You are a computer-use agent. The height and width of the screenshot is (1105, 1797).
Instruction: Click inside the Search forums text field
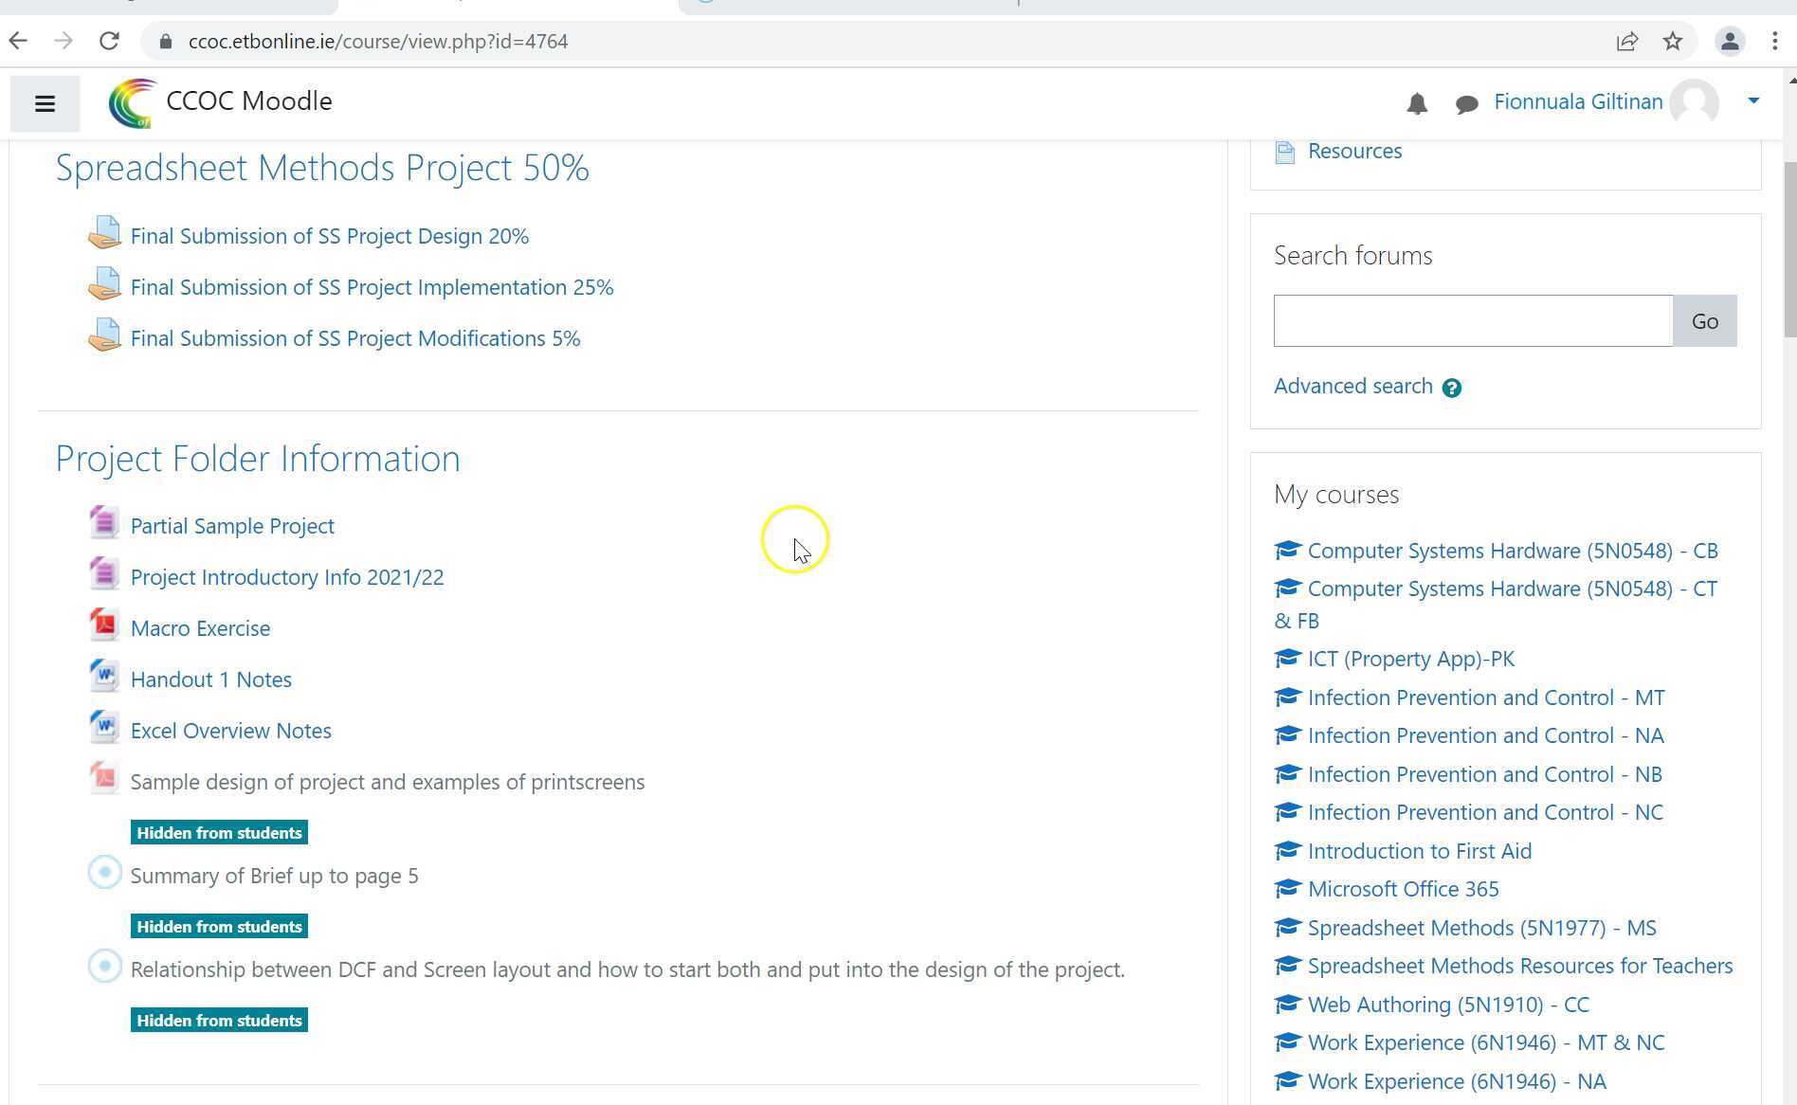pos(1471,320)
